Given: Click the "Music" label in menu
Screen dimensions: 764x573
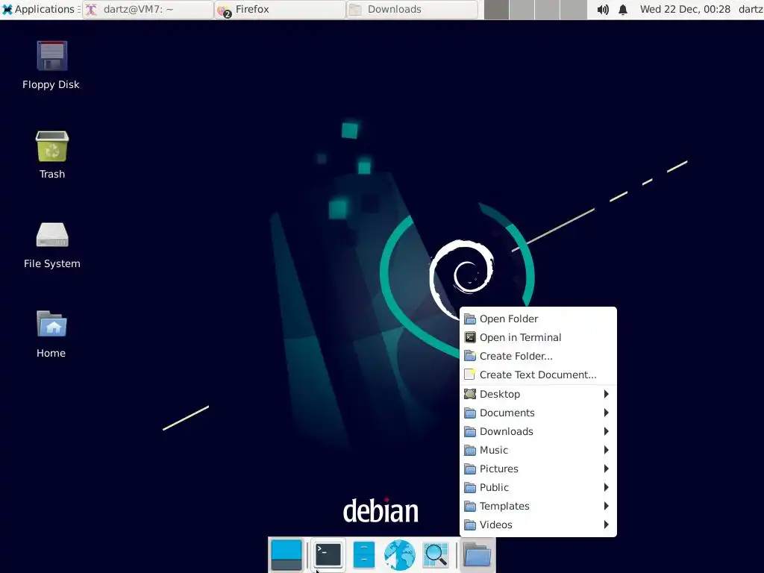Looking at the screenshot, I should click(494, 450).
